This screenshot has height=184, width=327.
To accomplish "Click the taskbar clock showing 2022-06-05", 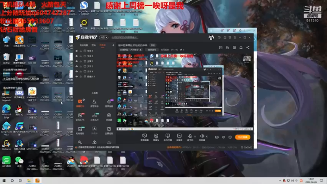I will coord(311,181).
